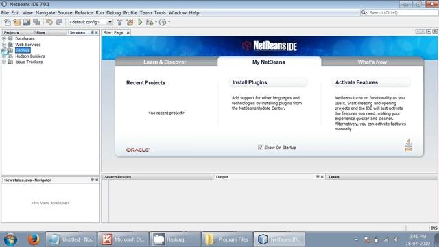Open the View menu
The image size is (439, 247).
(x=27, y=13)
